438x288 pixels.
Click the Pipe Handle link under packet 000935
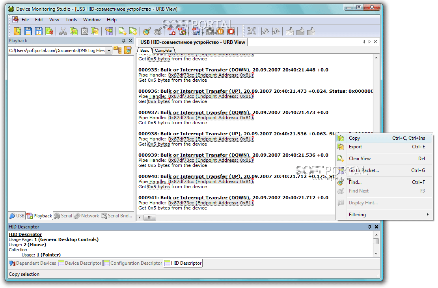(x=211, y=75)
